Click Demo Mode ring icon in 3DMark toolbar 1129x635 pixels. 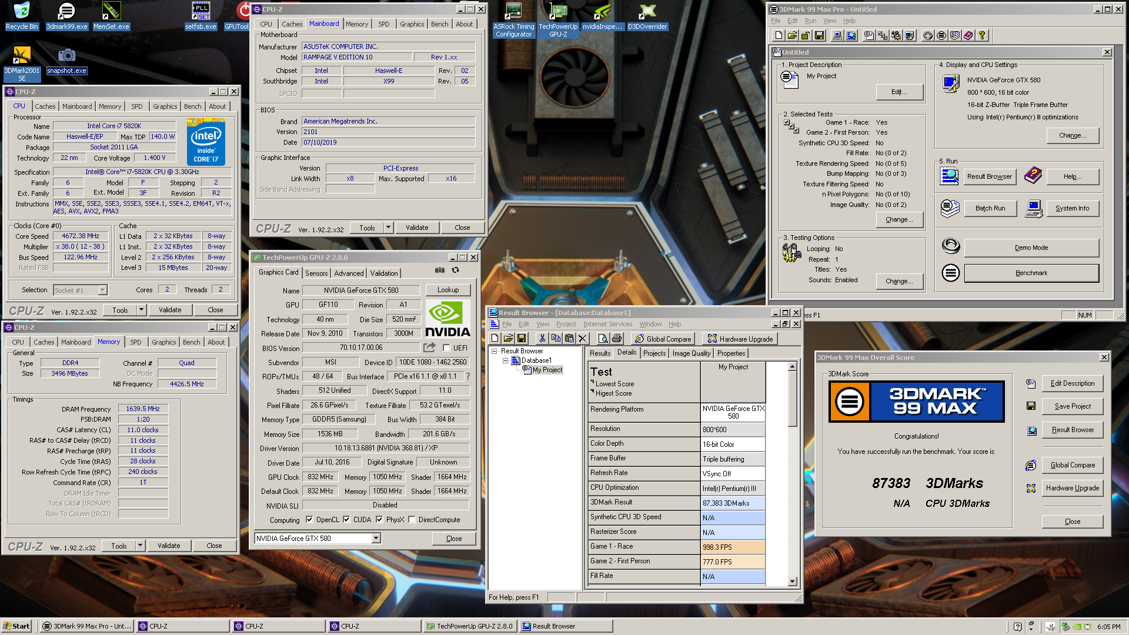[928, 36]
